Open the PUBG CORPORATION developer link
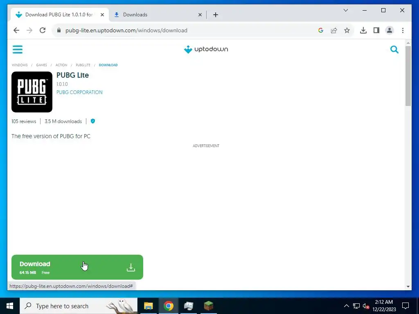 (79, 92)
